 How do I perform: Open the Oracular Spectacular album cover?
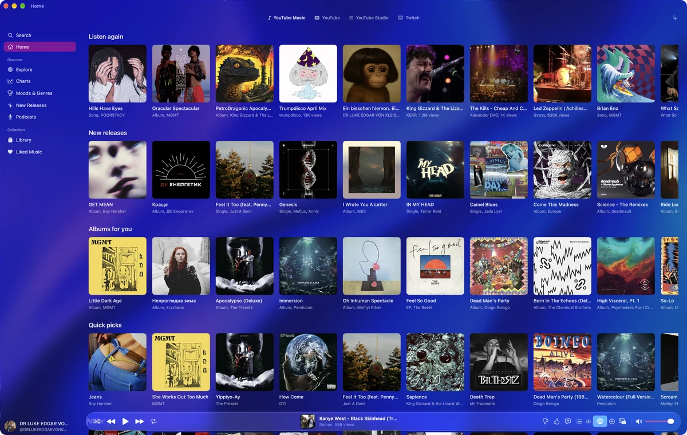181,74
